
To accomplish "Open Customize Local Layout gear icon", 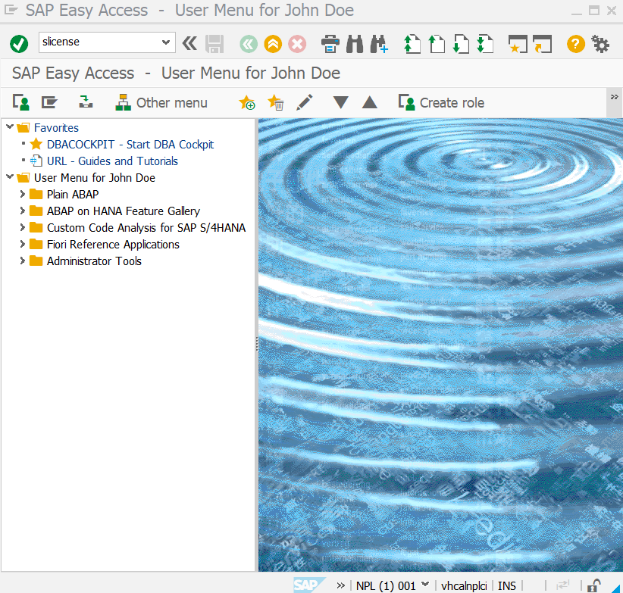I will (x=600, y=44).
